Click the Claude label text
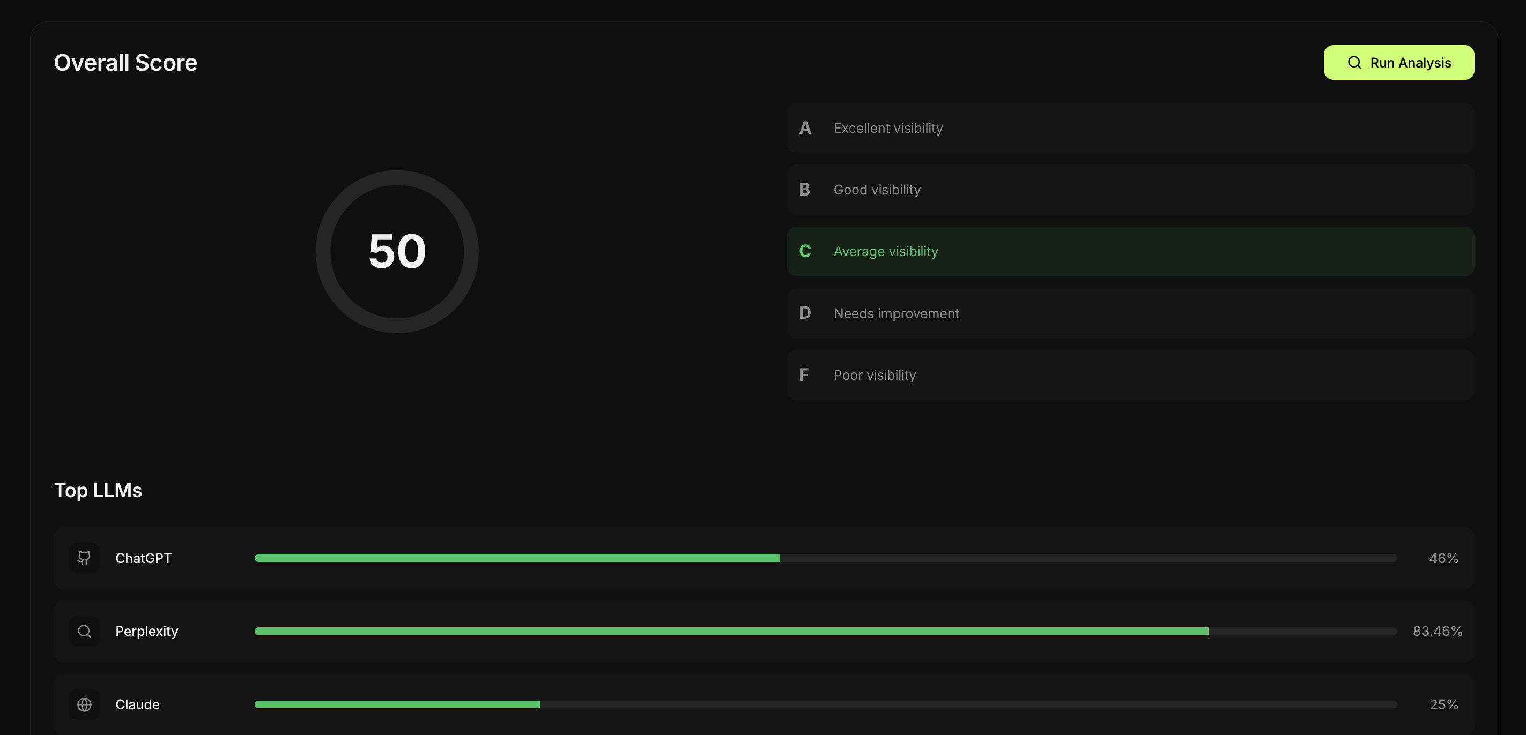1526x735 pixels. (x=137, y=704)
